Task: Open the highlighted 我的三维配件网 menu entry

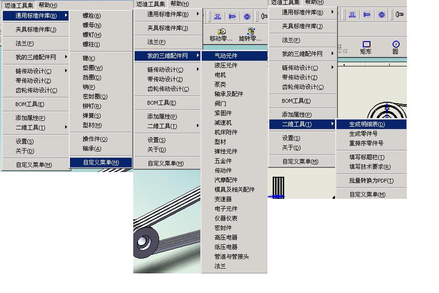Action: pyautogui.click(x=168, y=56)
